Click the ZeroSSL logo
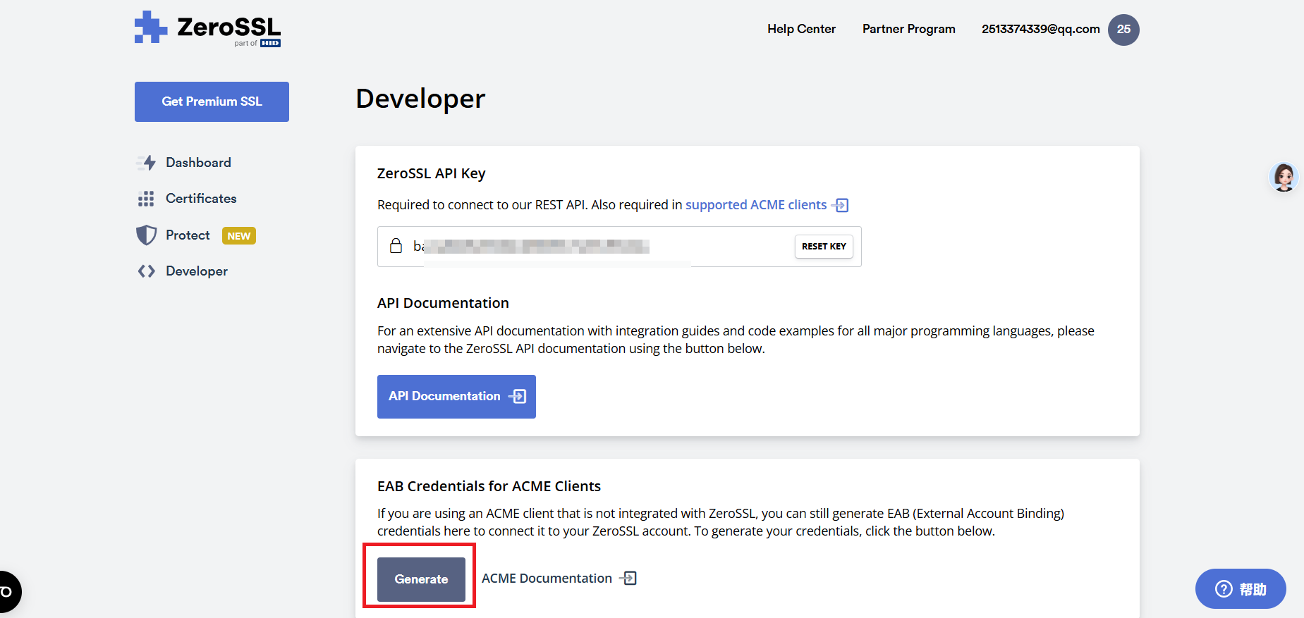The image size is (1304, 618). pos(207,29)
